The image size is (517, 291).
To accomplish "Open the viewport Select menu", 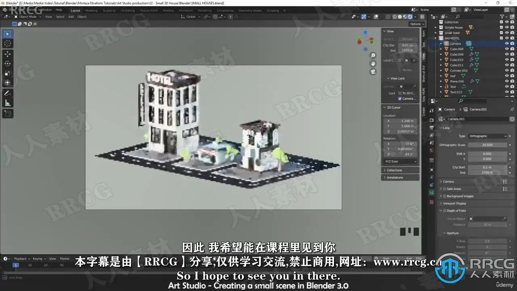I will 60,17.
